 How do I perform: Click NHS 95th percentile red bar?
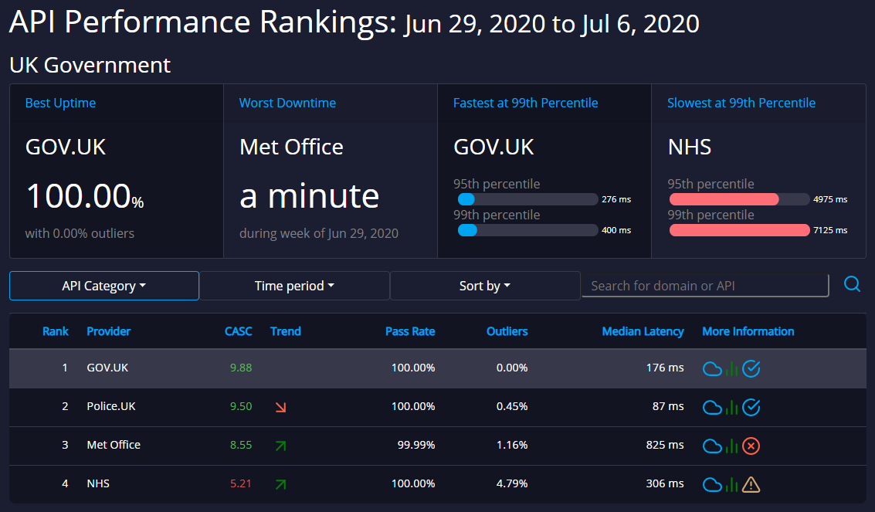(x=724, y=199)
